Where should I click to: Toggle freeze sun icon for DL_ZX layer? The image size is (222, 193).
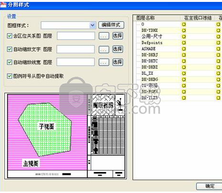pyautogui.click(x=184, y=73)
